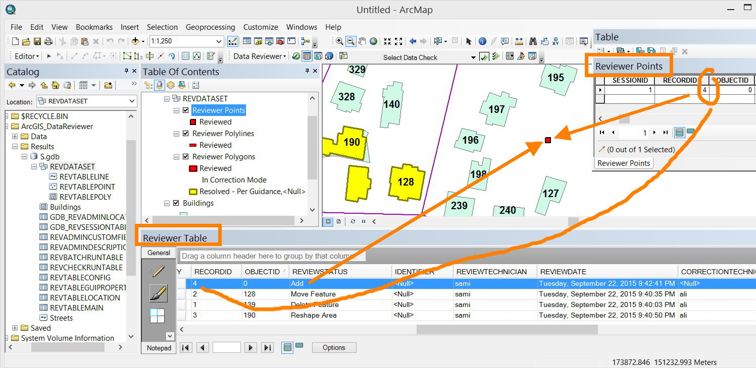Click the record number field in Reviewer Table
The image size is (756, 368).
(226, 347)
